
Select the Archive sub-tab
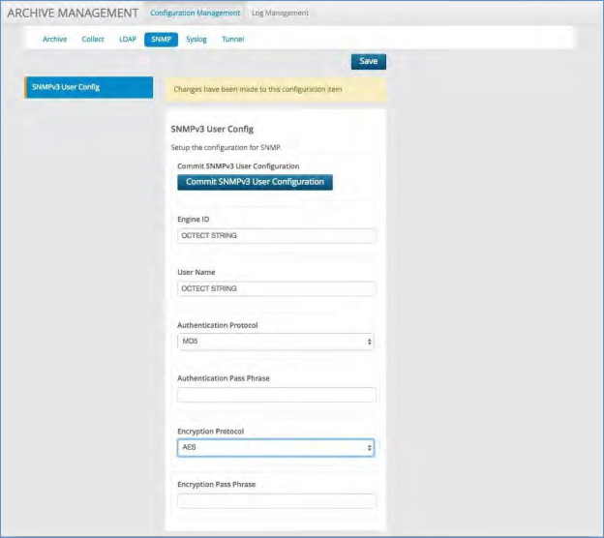tap(55, 40)
